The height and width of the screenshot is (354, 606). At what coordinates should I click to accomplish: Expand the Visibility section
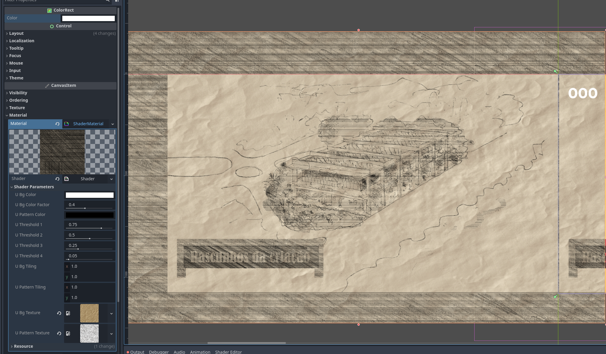click(x=18, y=93)
